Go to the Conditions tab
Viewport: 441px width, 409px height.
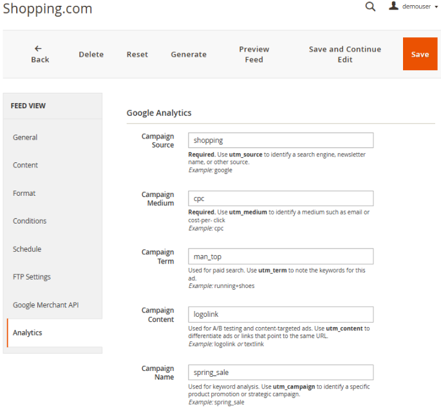coord(30,221)
